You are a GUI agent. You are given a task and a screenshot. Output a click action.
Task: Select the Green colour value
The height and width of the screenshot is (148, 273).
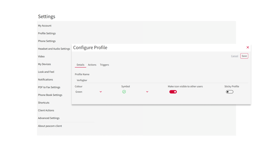click(x=79, y=92)
